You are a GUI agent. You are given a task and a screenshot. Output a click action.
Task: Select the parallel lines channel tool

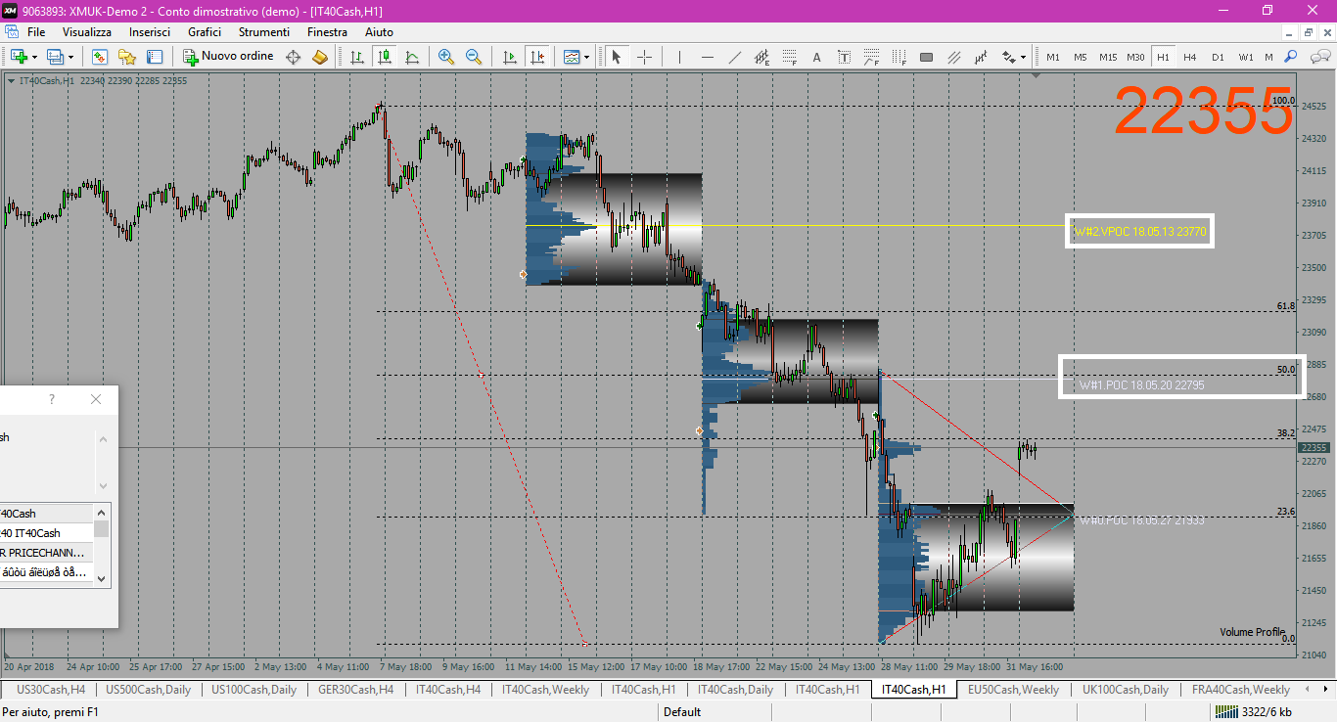(x=953, y=57)
